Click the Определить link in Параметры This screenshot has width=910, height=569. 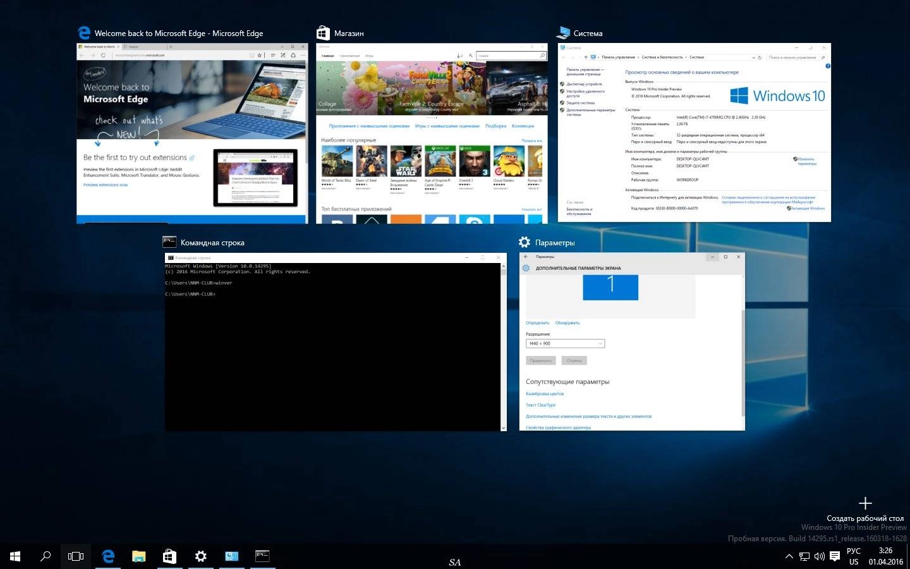point(538,323)
